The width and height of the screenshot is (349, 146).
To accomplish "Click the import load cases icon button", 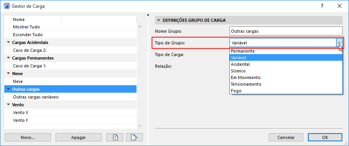I will click(115, 137).
